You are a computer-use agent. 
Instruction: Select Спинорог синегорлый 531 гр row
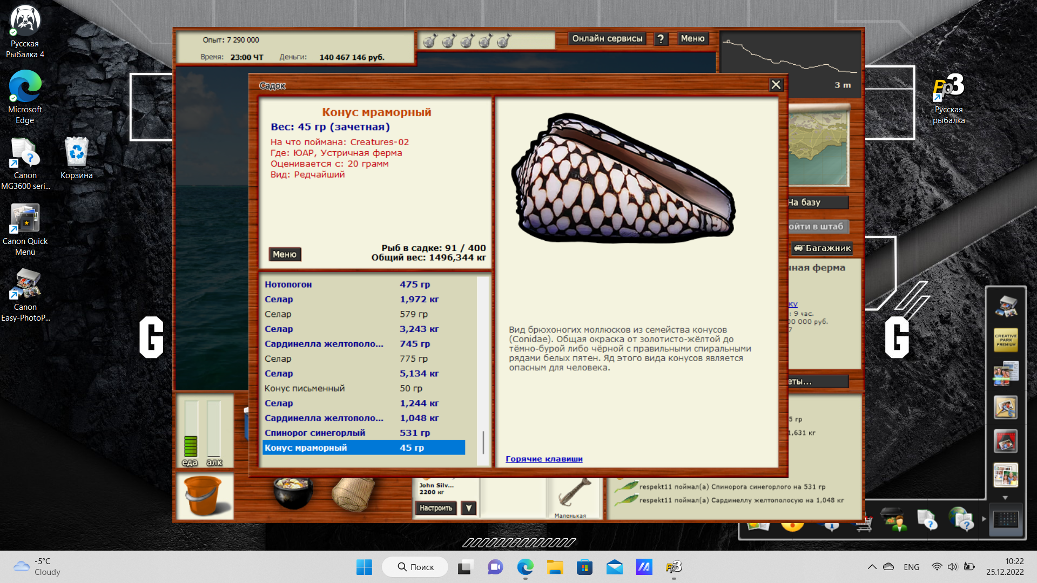click(x=363, y=433)
